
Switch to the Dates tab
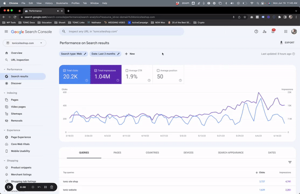(x=272, y=152)
